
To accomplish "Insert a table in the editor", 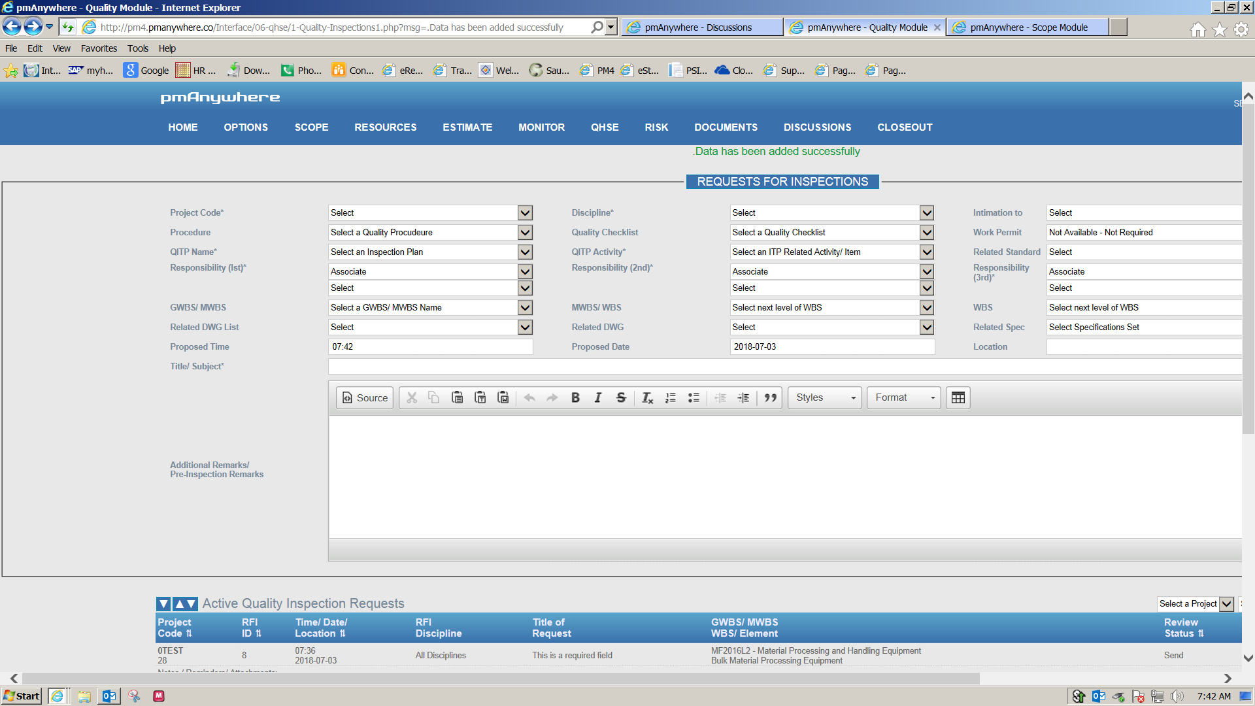I will point(958,397).
